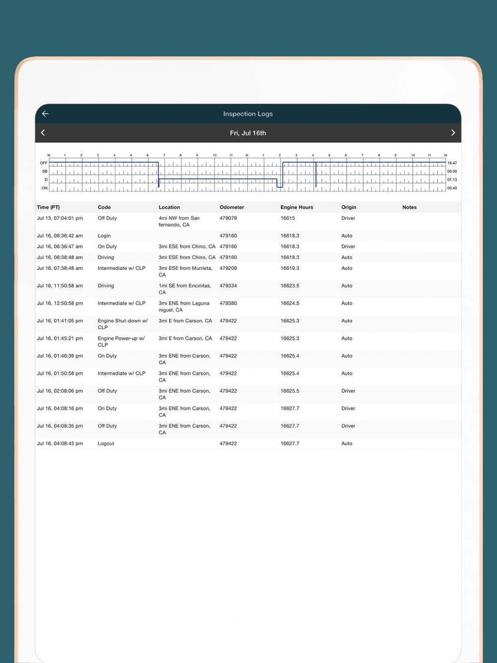Select the Jul 16, 06:38:48 am Driving row
Screen dimensions: 497x663
pos(248,257)
